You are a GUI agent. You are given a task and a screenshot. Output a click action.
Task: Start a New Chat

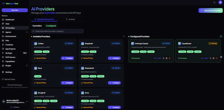coord(15,10)
